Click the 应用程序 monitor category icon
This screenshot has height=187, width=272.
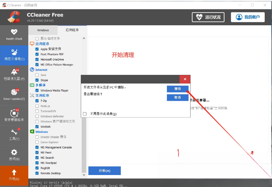pos(32,44)
